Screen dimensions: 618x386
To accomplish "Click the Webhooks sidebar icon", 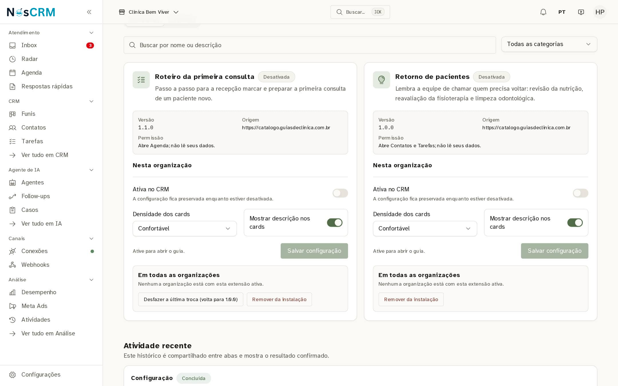I will click(x=12, y=265).
